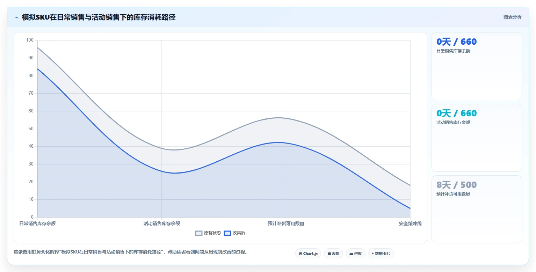The image size is (536, 272).
Task: Click the y-axis value 0
Action: pyautogui.click(x=32, y=217)
